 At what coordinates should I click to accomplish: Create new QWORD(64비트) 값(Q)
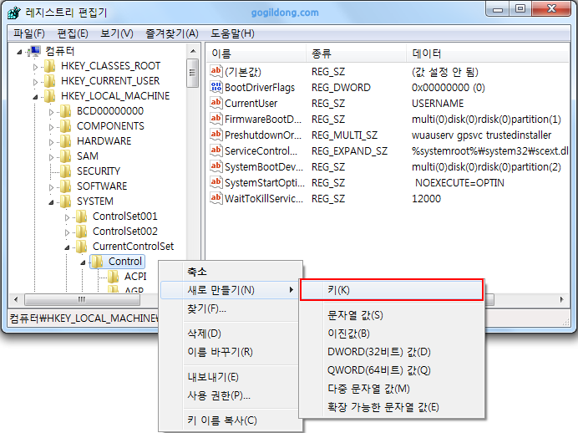(x=392, y=370)
